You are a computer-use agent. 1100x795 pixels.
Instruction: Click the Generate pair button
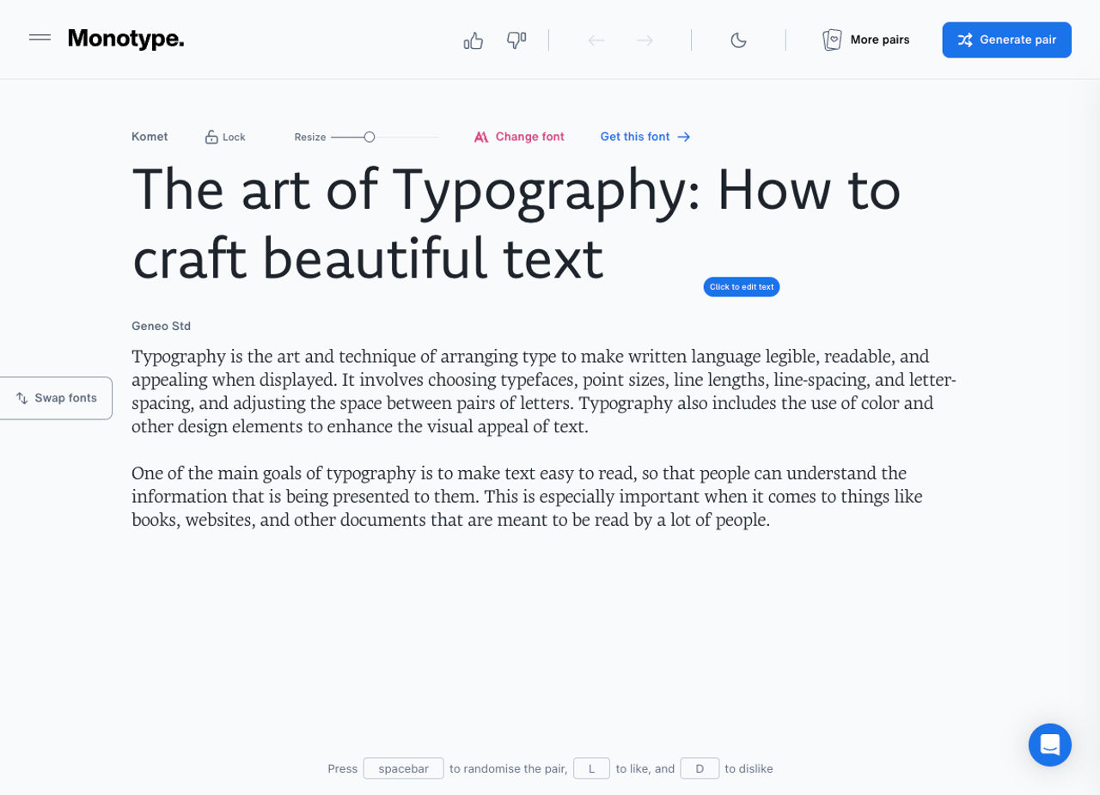(1006, 40)
